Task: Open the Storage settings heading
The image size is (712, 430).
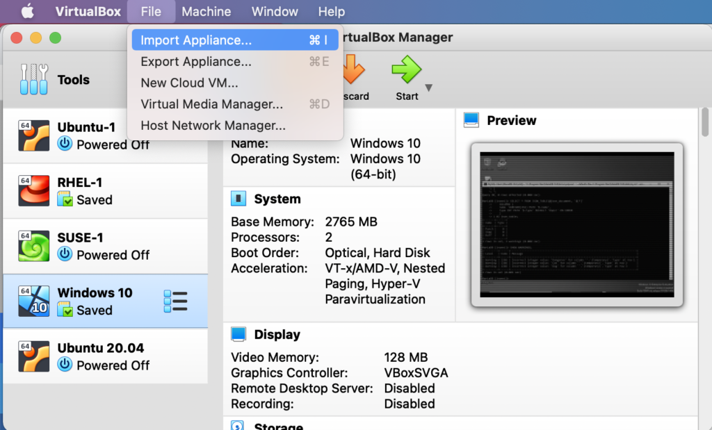Action: point(279,427)
